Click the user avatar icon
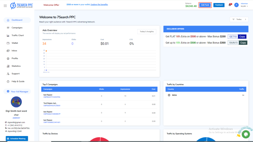Image resolution: width=253 pixels, height=142 pixels. coord(236,5)
